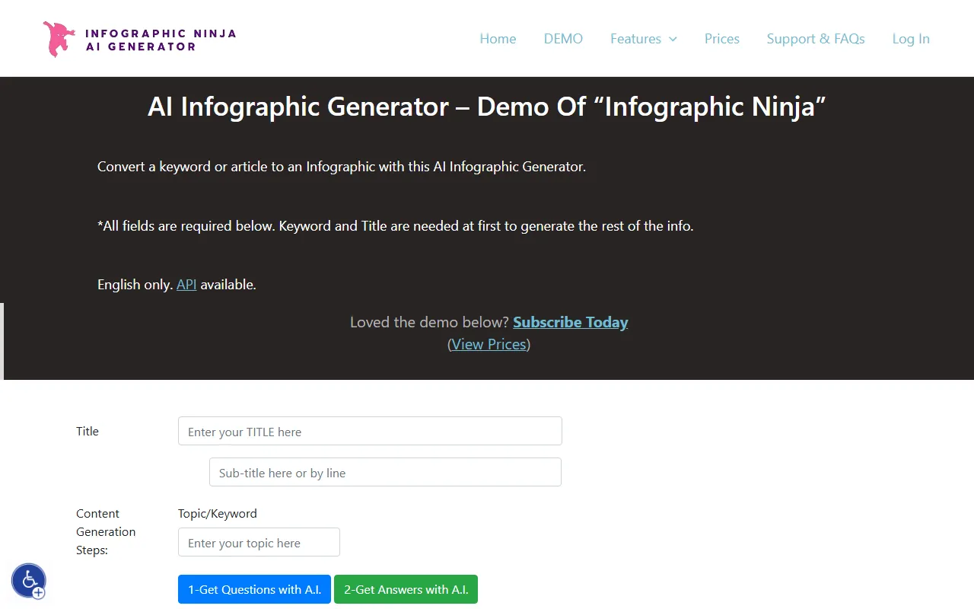Open the API link
974x609 pixels.
tap(186, 285)
